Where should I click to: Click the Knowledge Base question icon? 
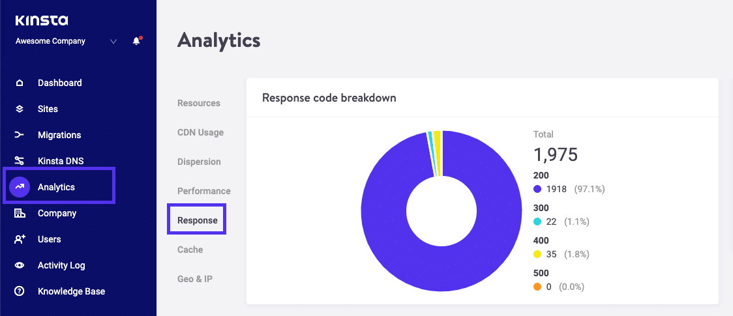pyautogui.click(x=20, y=291)
